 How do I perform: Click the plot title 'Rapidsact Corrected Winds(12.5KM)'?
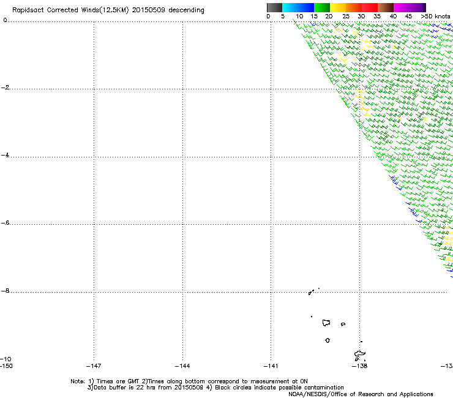(70, 10)
